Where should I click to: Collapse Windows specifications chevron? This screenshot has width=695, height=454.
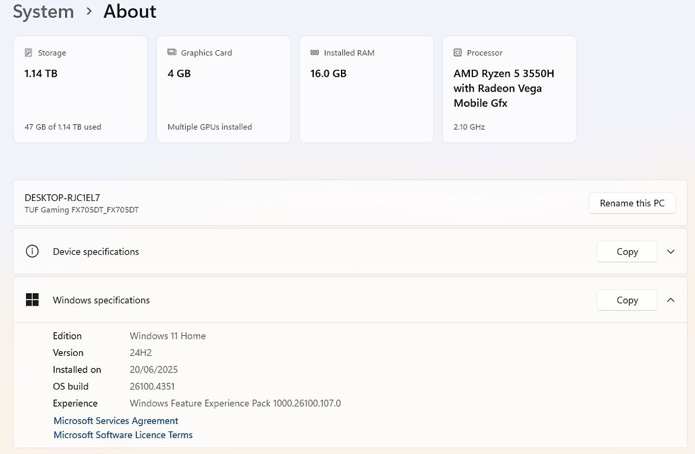point(671,300)
